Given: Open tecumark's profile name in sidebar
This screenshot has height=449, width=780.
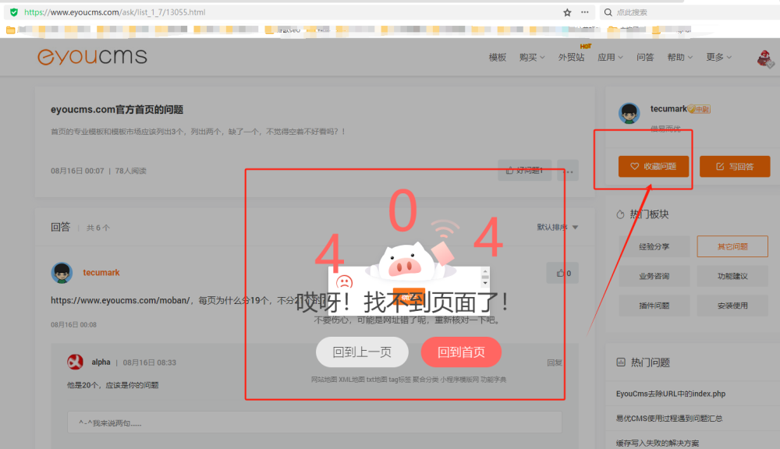Looking at the screenshot, I should click(668, 108).
